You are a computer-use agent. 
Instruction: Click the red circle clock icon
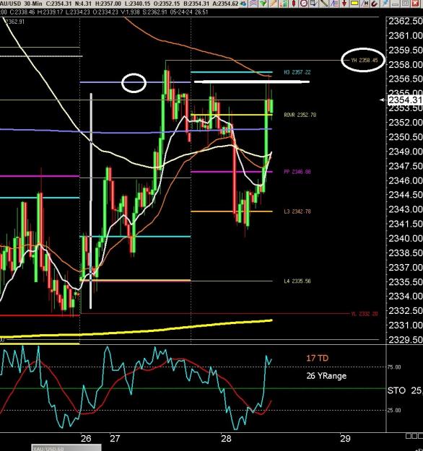[x=303, y=3]
